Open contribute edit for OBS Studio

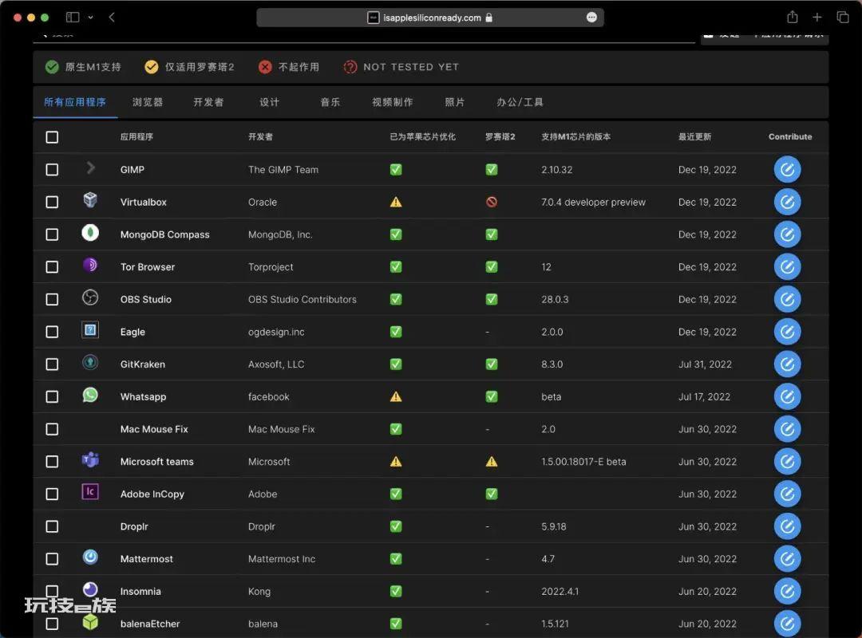(787, 299)
